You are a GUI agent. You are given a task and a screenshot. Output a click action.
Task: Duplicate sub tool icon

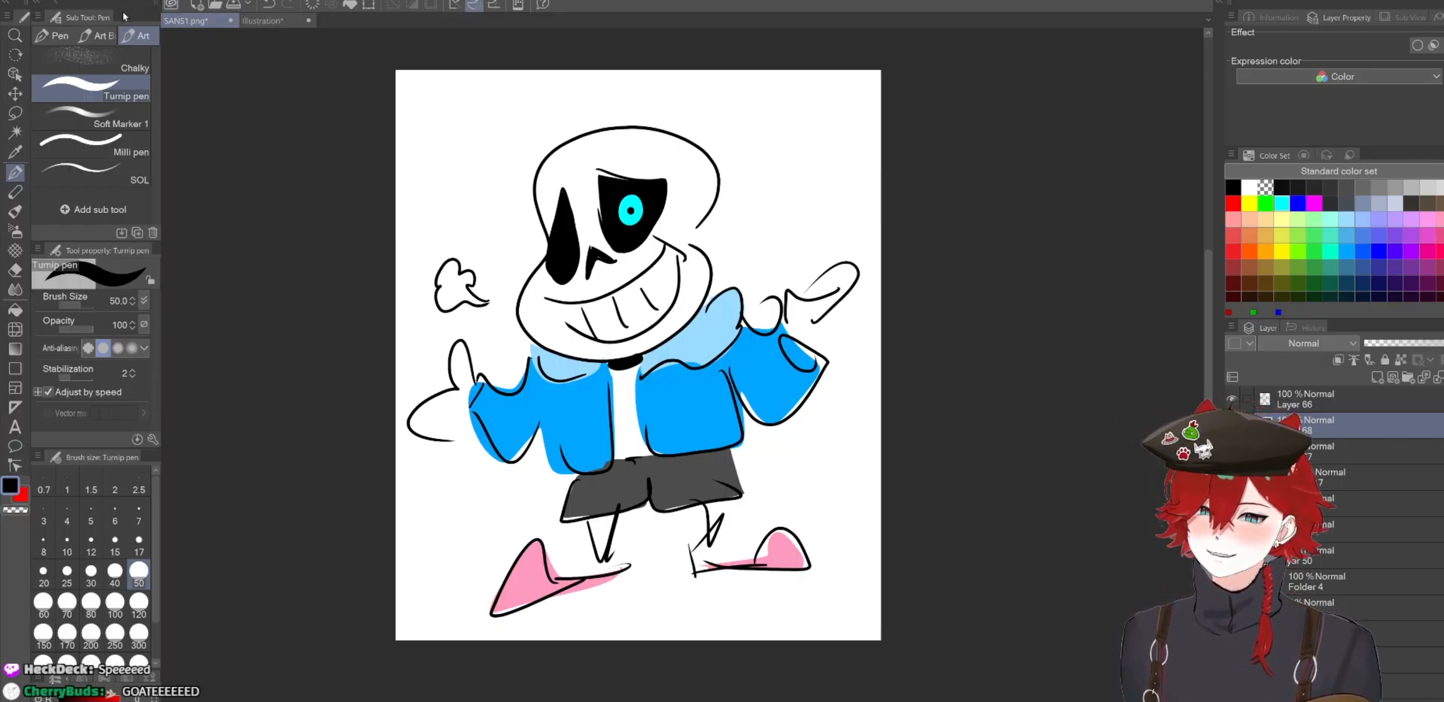pos(138,233)
